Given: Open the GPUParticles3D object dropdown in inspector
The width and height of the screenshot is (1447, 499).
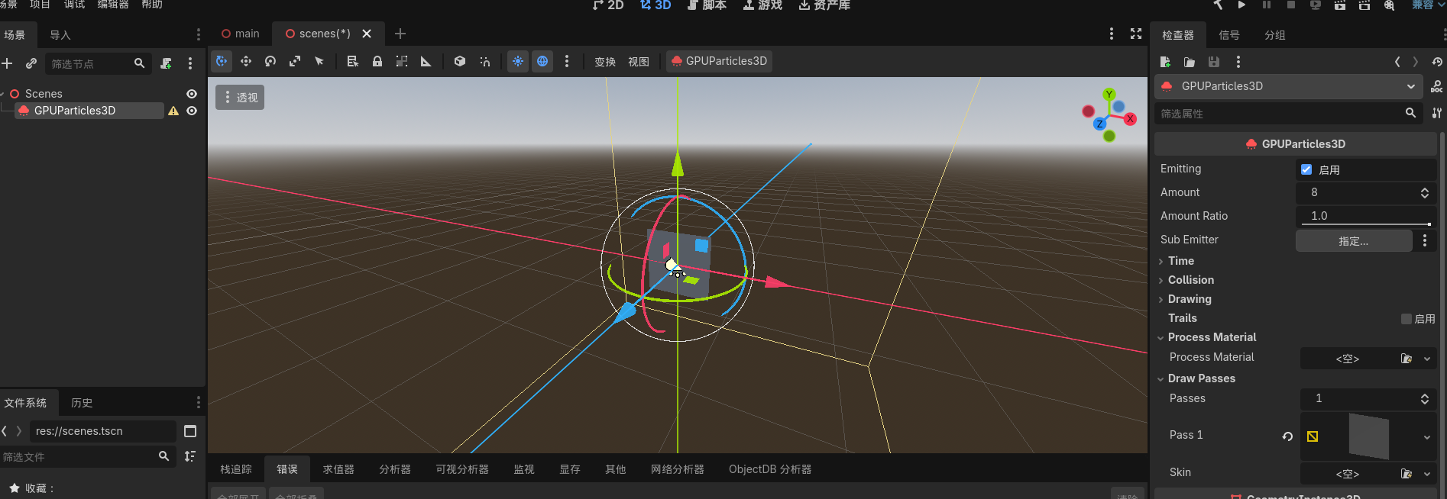Looking at the screenshot, I should coord(1290,86).
